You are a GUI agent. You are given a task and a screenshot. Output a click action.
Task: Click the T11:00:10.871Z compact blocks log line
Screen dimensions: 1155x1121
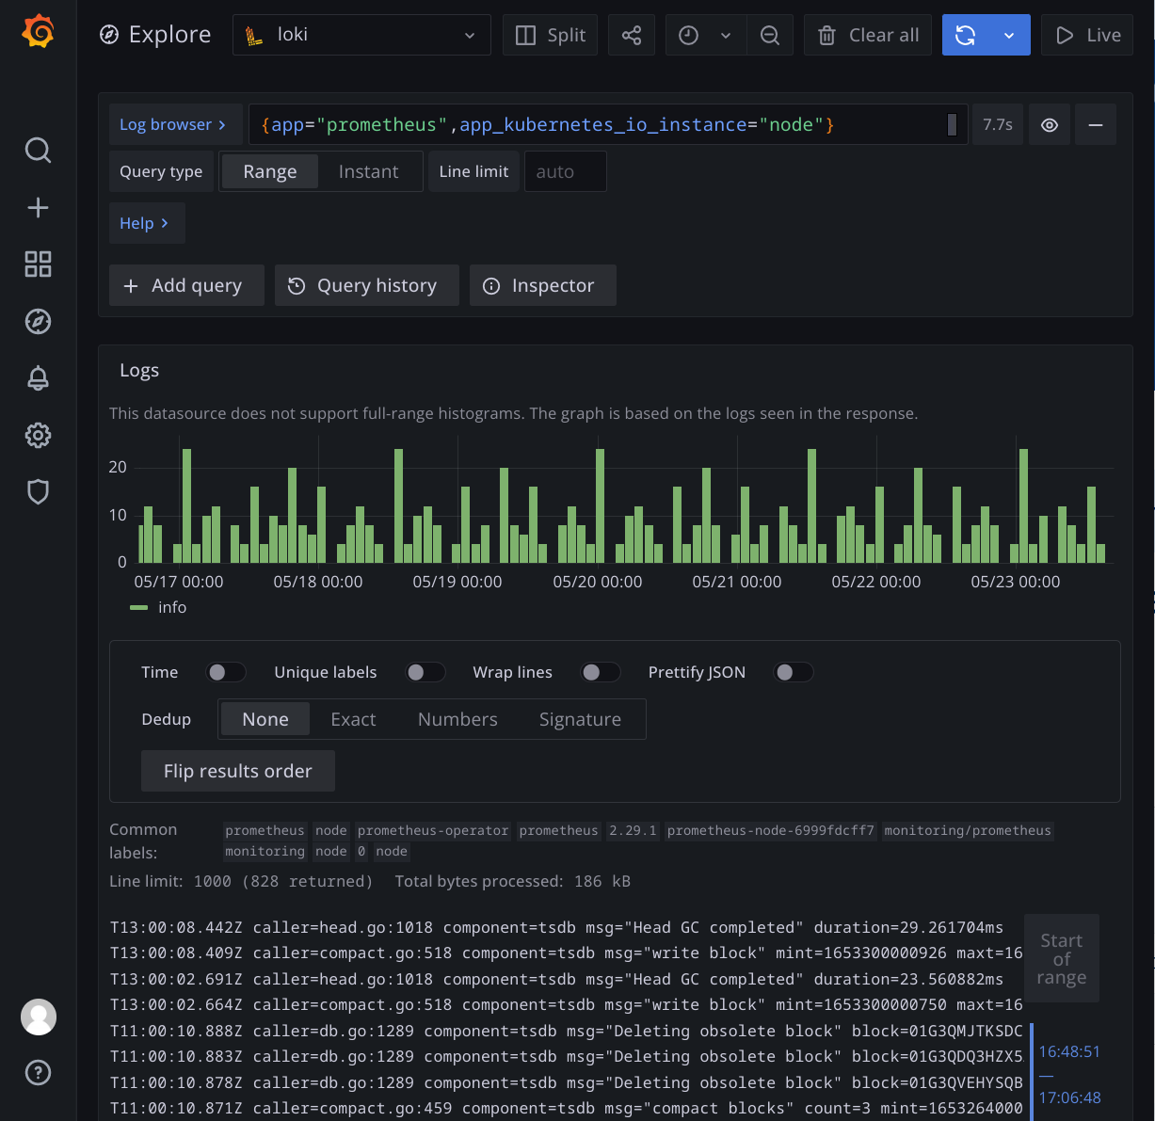[566, 1108]
